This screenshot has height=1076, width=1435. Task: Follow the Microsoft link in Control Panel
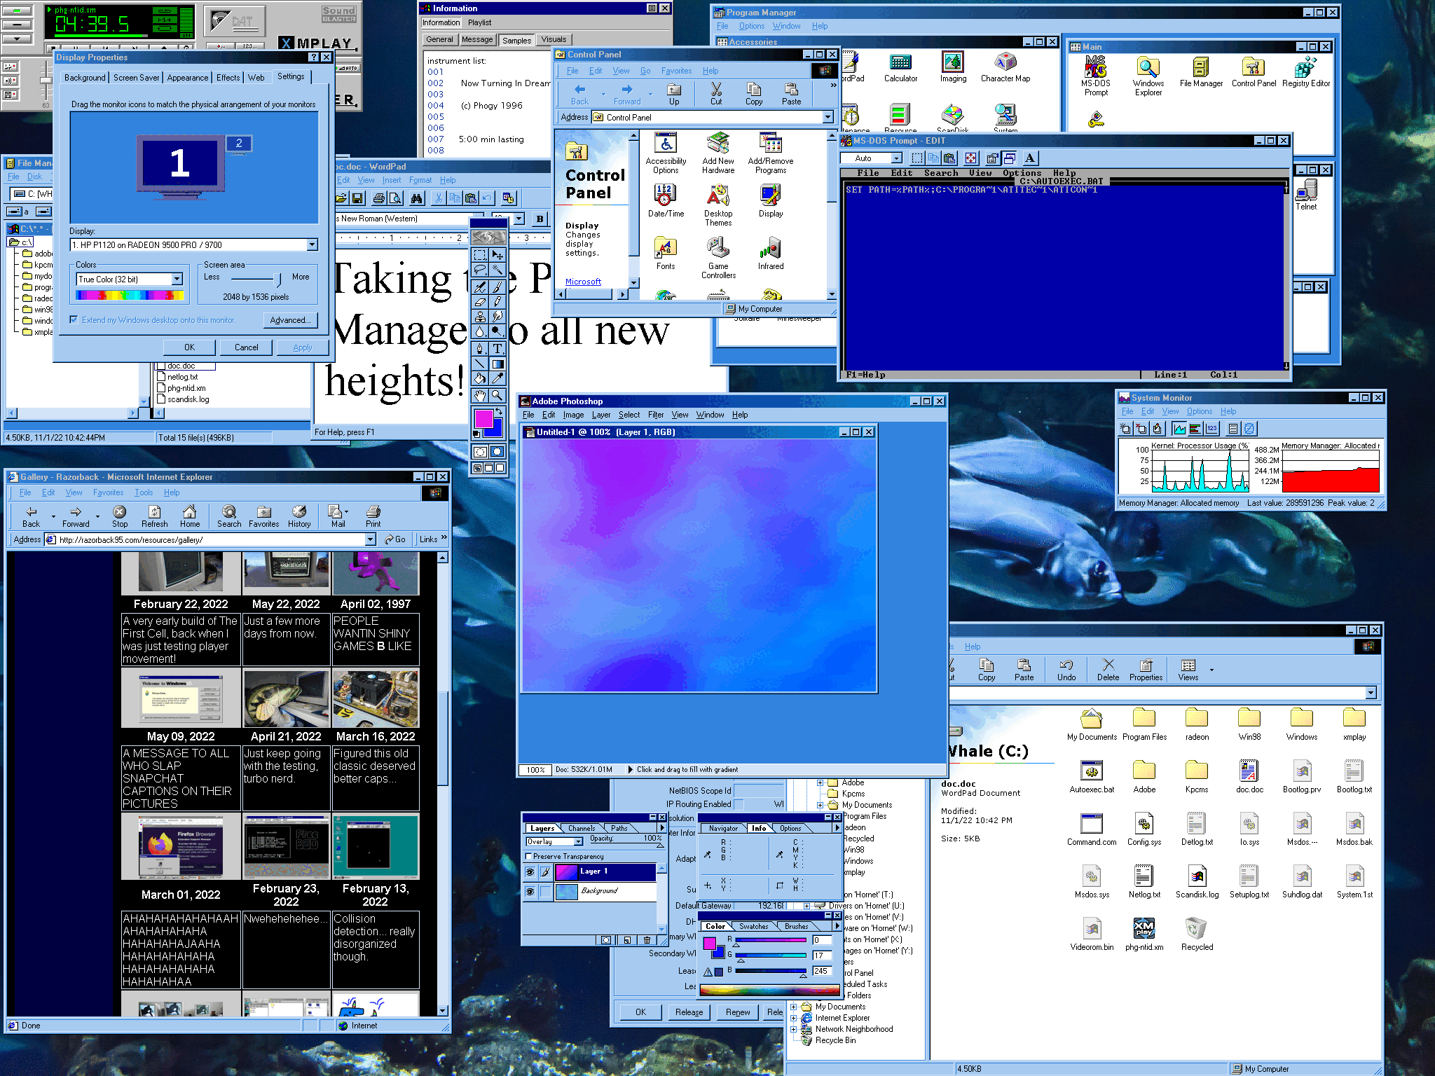pos(583,282)
